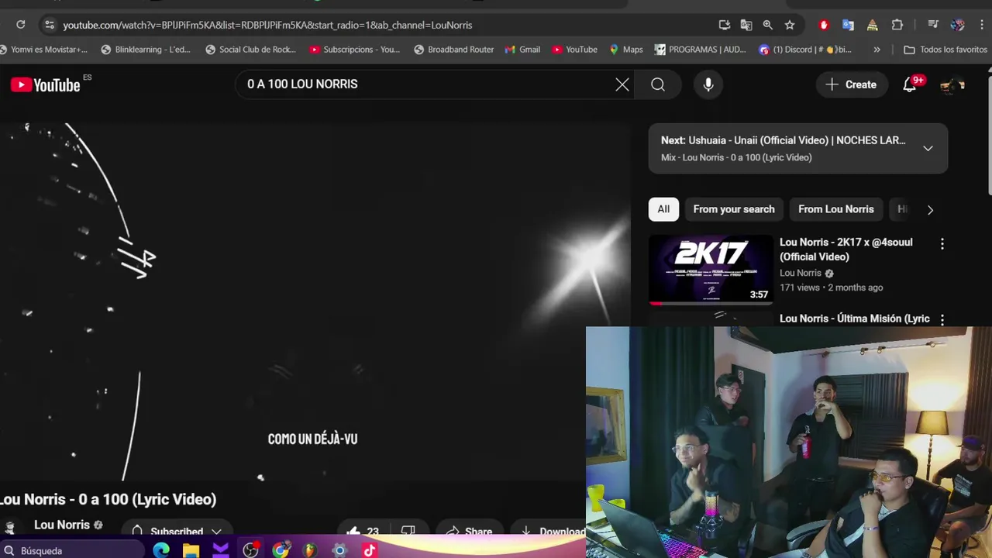This screenshot has width=992, height=558.
Task: Show more bookmarks with double chevron
Action: click(x=877, y=50)
